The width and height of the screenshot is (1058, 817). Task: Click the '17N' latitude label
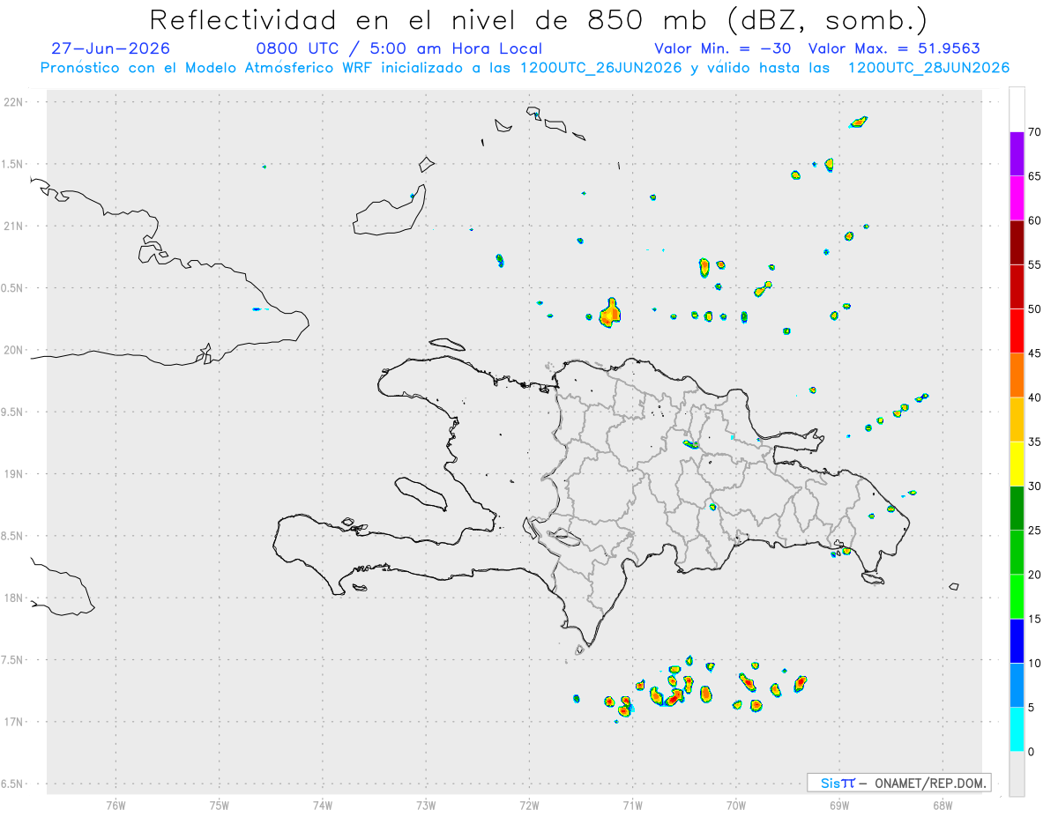point(15,722)
